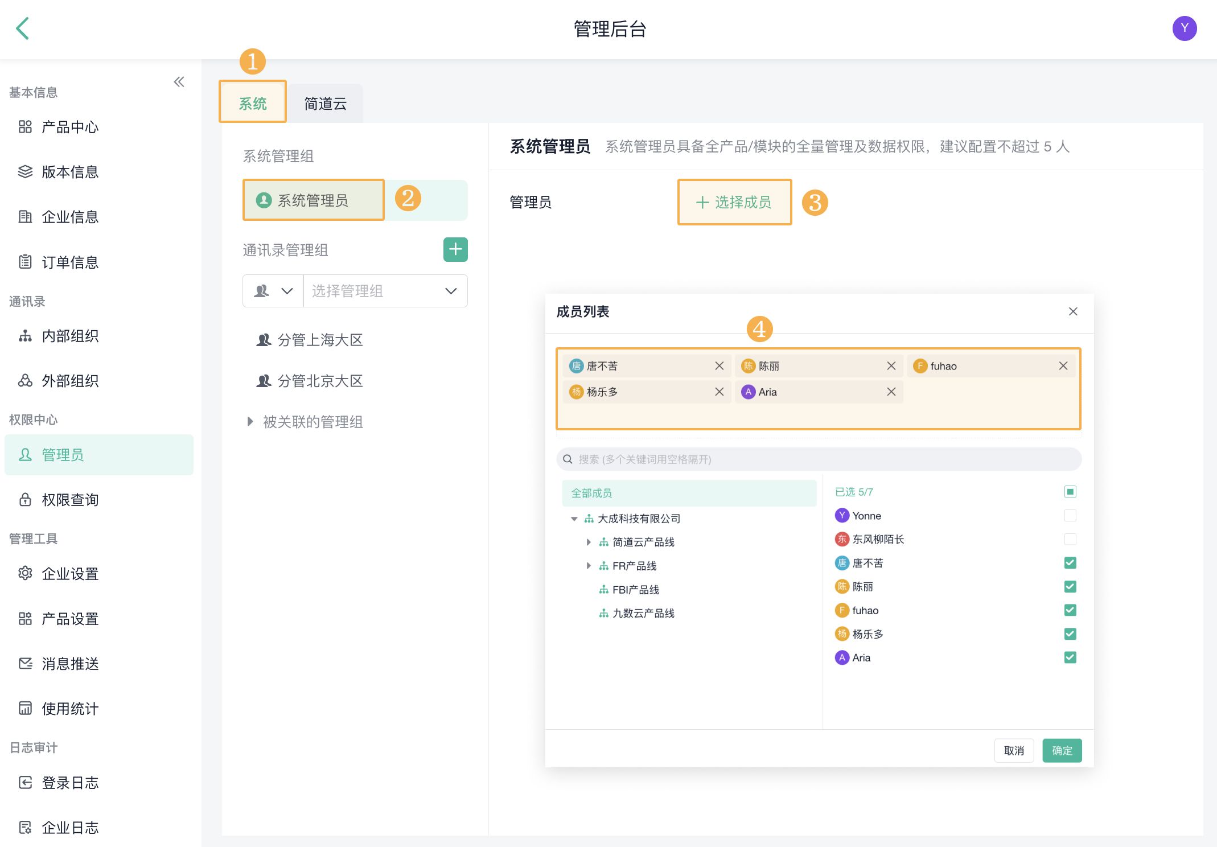The width and height of the screenshot is (1217, 847).
Task: Expand the 被关联的管理组 section
Action: point(250,422)
